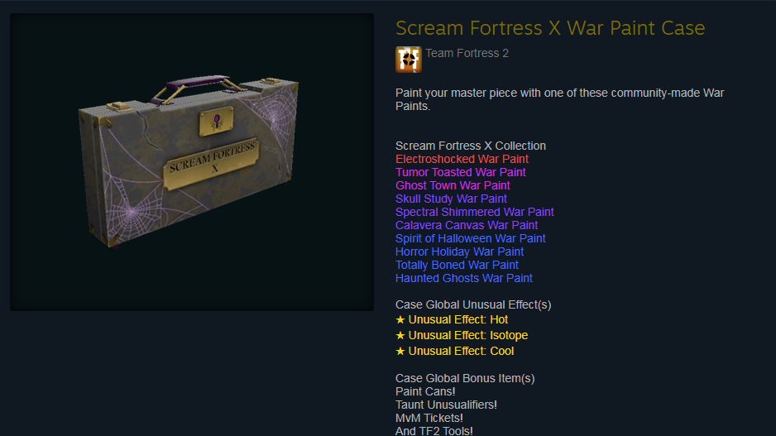The height and width of the screenshot is (436, 776).
Task: Click the Team Fortress 2 game icon
Action: [409, 60]
